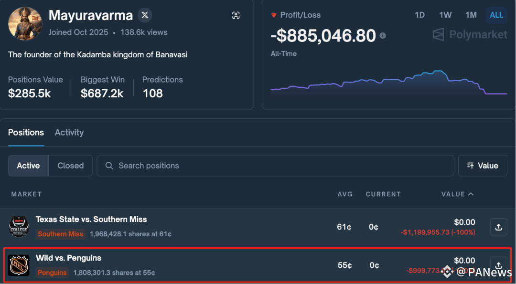Open the Value sort dropdown

483,166
